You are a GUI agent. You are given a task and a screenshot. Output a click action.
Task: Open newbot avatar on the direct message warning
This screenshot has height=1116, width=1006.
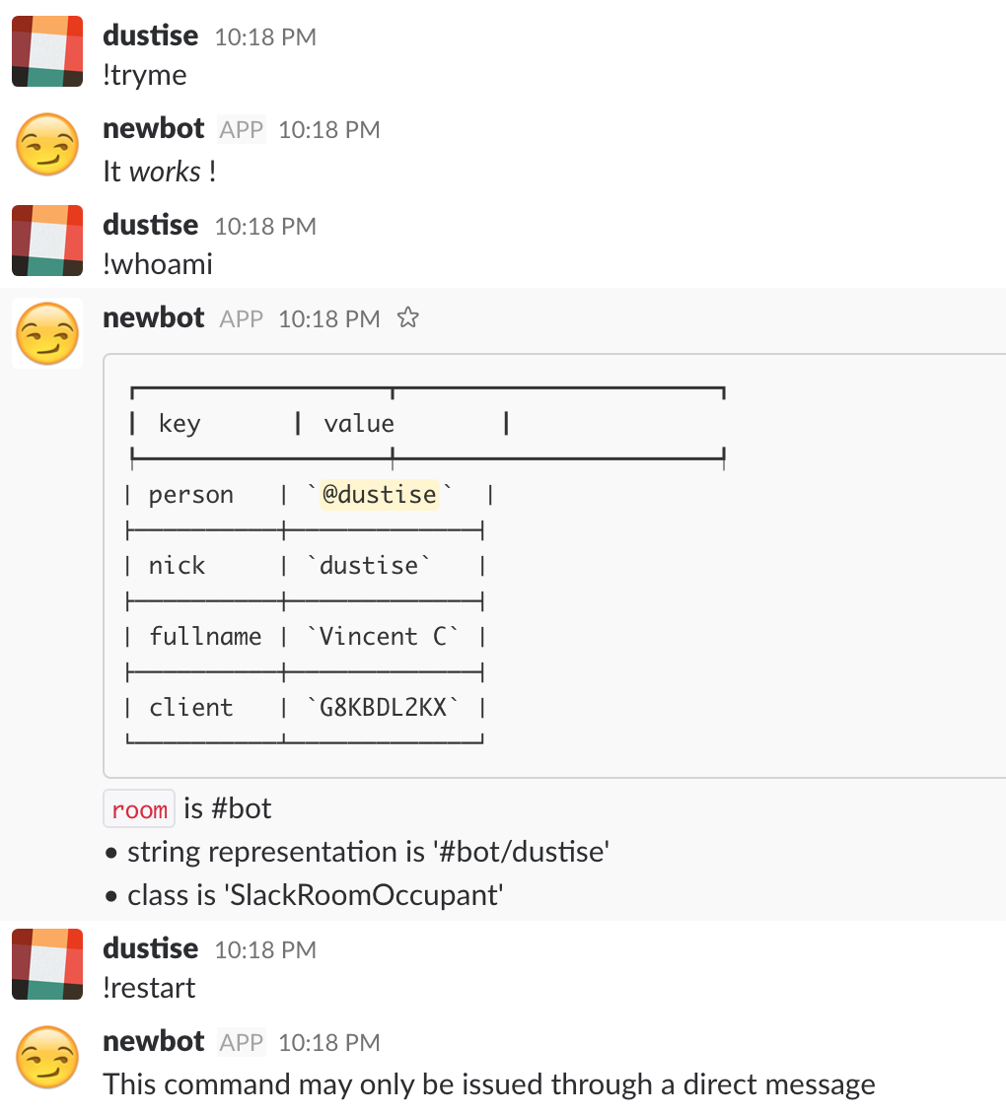click(x=47, y=1058)
